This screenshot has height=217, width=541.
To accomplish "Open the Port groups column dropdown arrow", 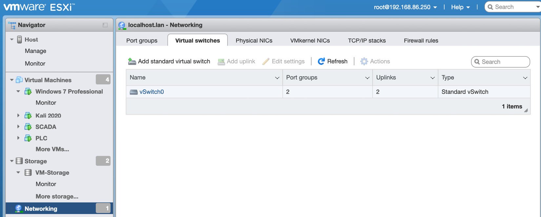I will coord(367,78).
